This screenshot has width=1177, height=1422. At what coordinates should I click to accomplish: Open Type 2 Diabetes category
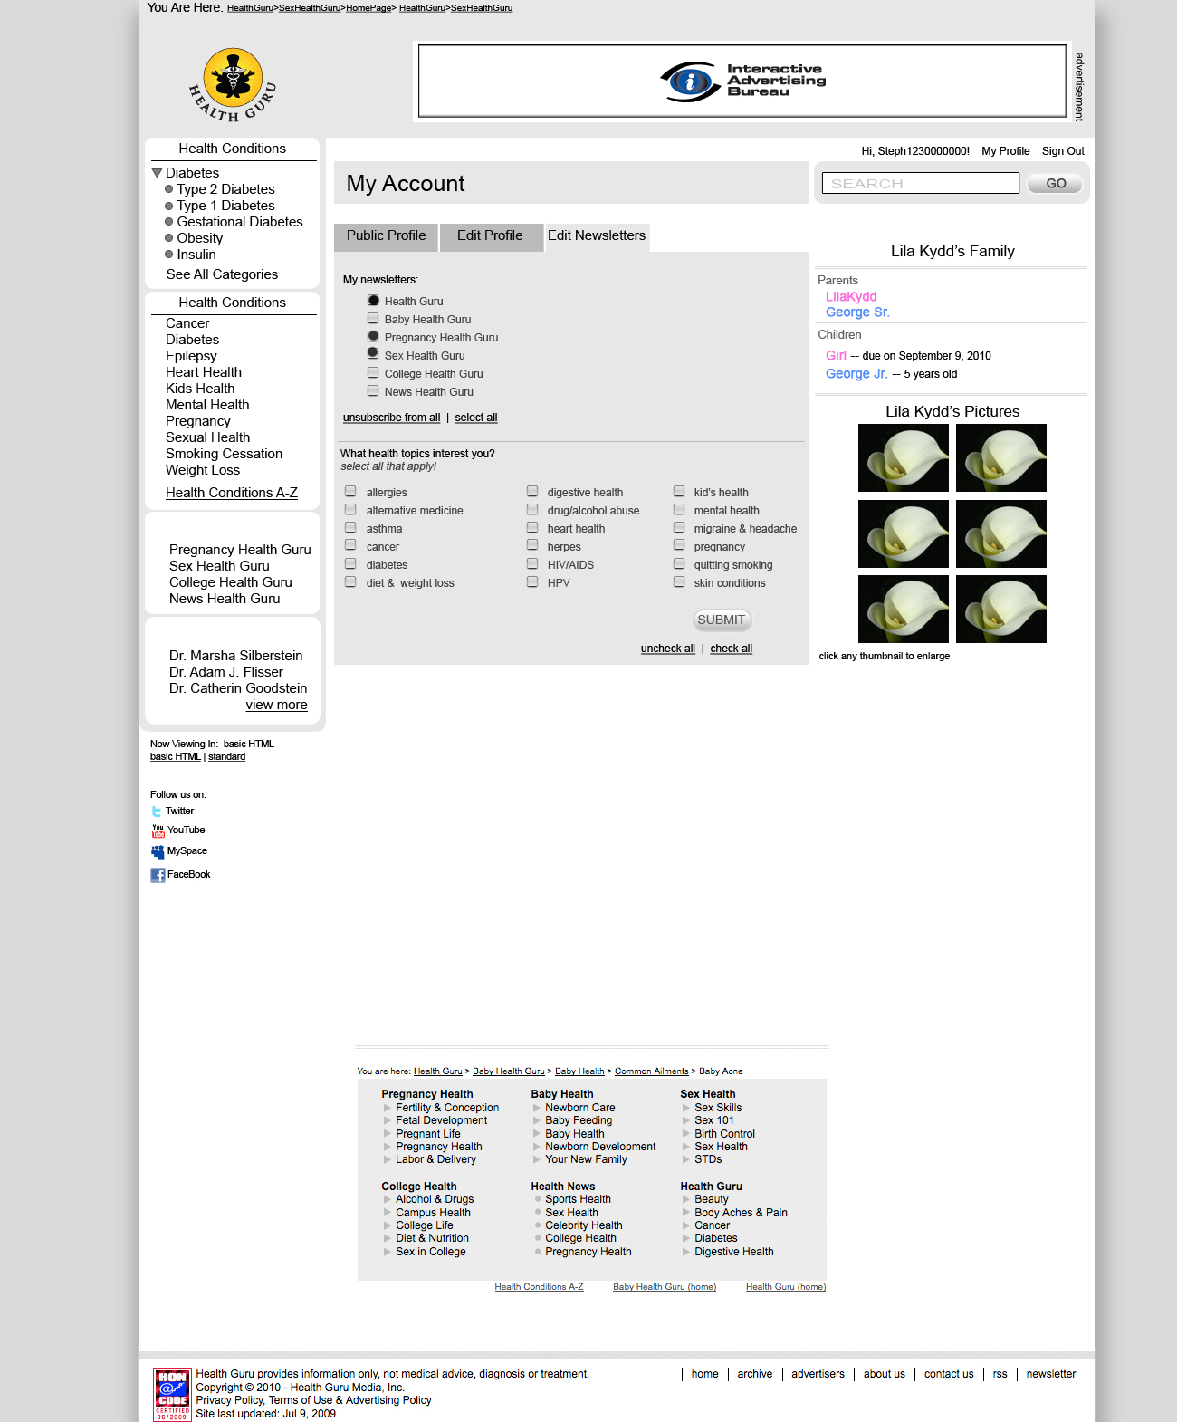(225, 189)
